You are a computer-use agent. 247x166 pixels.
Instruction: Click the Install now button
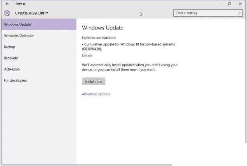(93, 82)
